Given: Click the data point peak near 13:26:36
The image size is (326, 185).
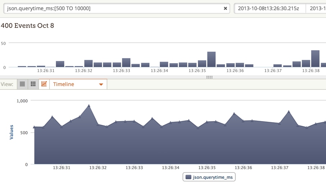Looking at the screenshot, I should tap(234, 114).
